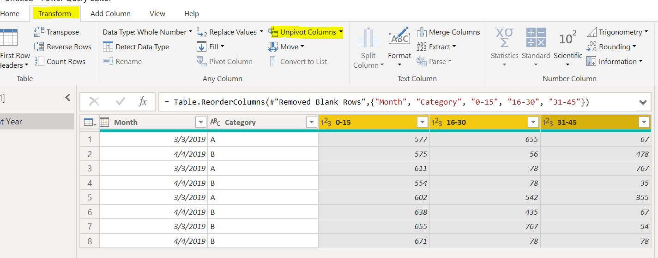
Task: Click the Rounding icon
Action: [x=592, y=47]
